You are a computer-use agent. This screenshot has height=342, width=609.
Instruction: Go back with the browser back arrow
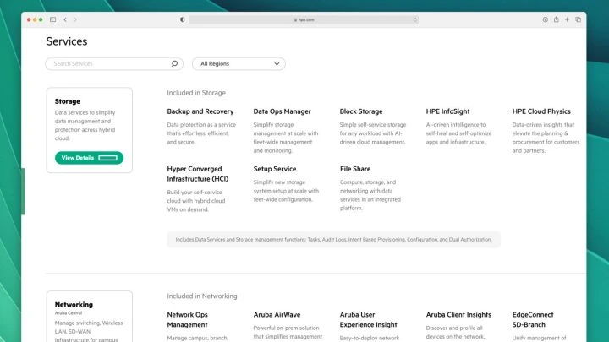point(65,19)
